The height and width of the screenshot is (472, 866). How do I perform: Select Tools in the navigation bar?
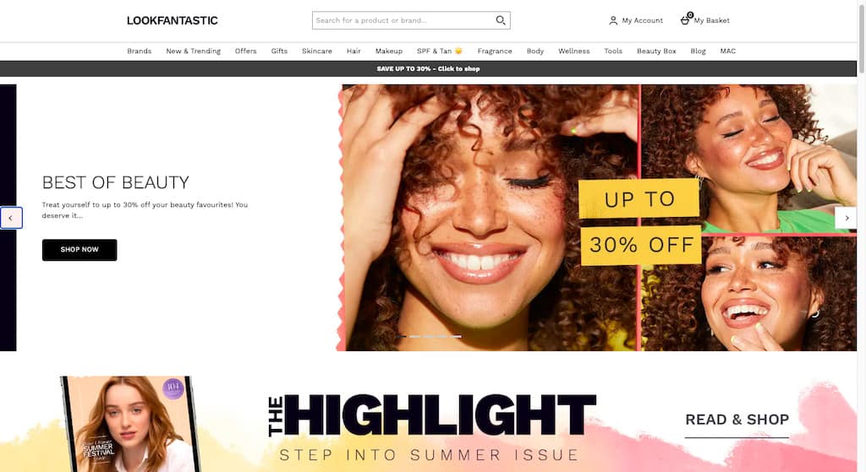(613, 51)
